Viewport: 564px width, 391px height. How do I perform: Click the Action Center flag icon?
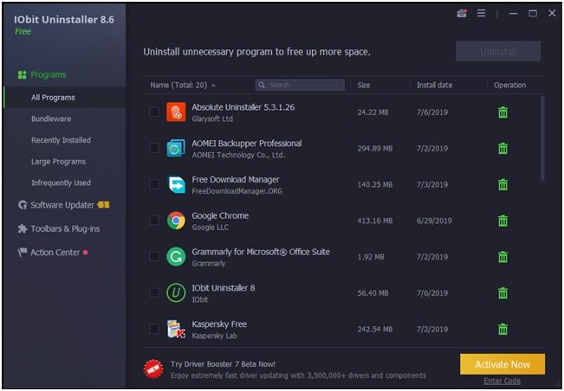pyautogui.click(x=23, y=252)
